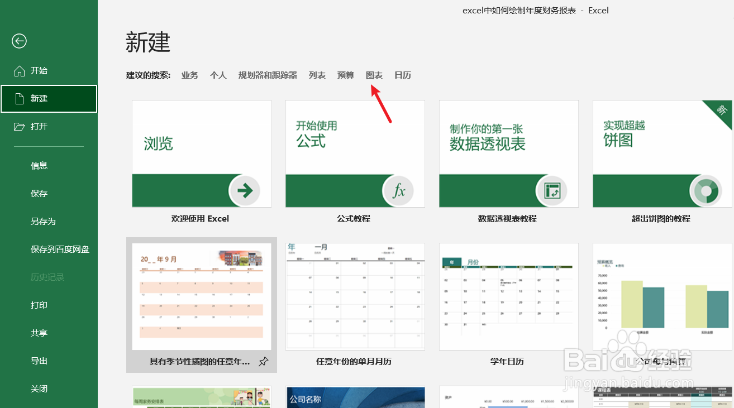Click 图表 suggested search
The image size is (734, 408).
coord(374,75)
